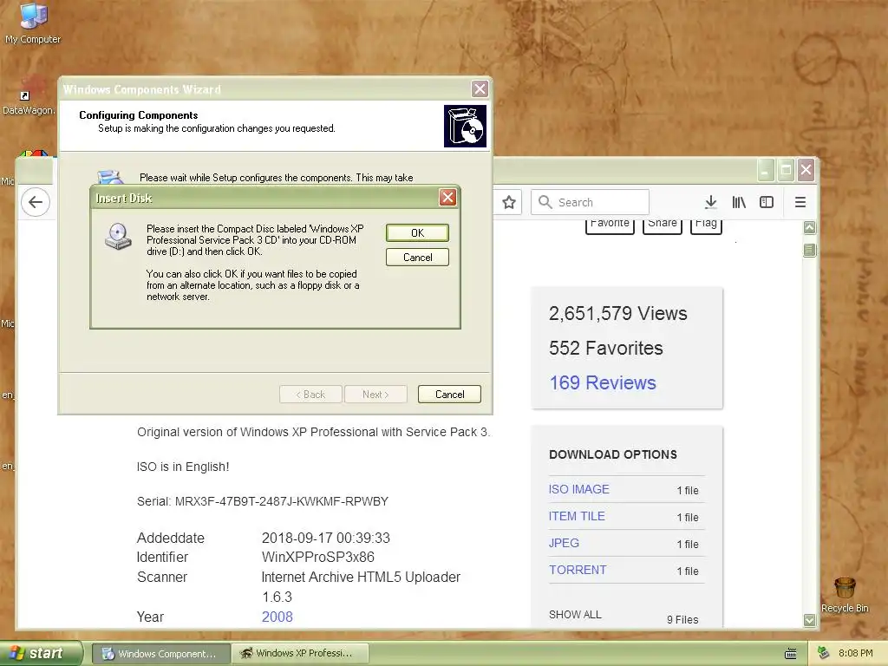
Task: Click the browser scrollbar thumb
Action: pyautogui.click(x=810, y=250)
